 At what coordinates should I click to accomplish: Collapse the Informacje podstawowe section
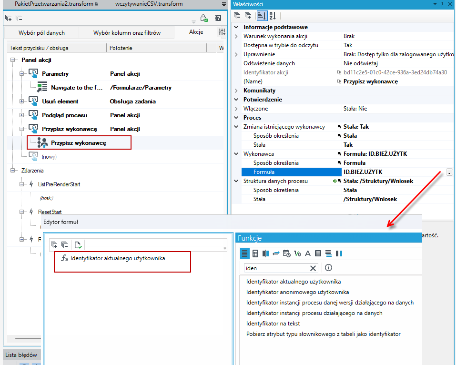pos(236,27)
